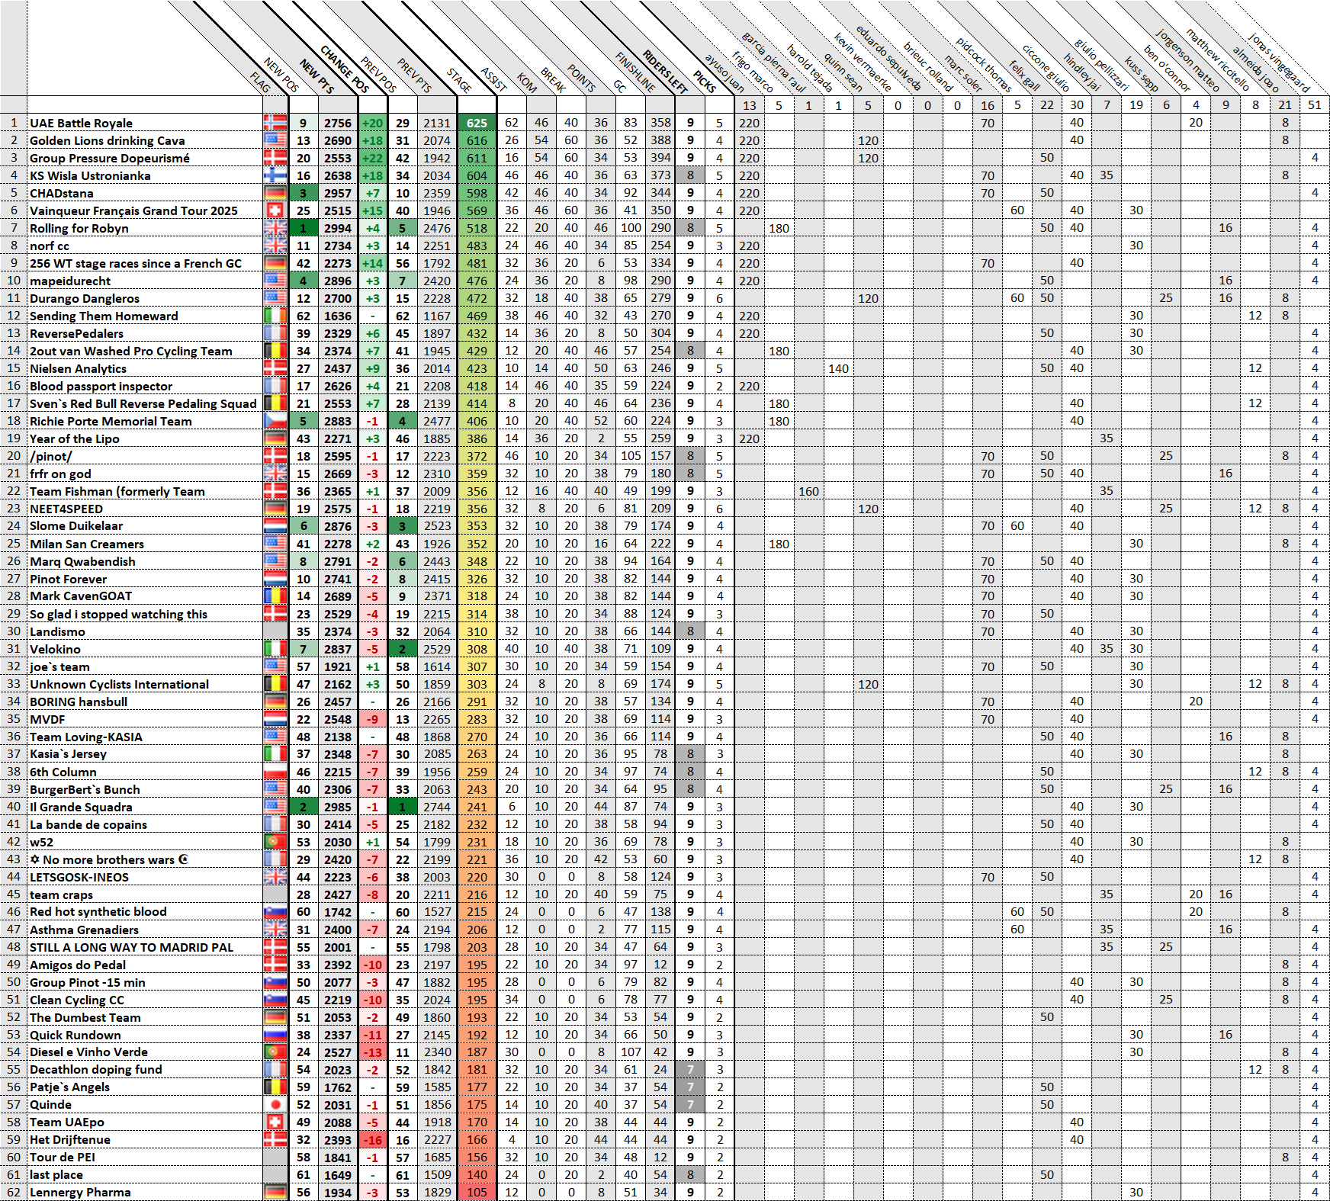Viewport: 1330px width, 1201px height.
Task: Click the 140 cell in Nielsen Analytics row
Action: point(838,368)
